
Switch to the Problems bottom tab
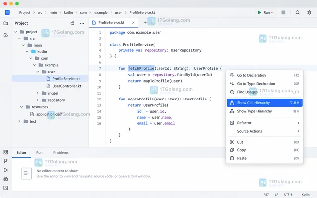(x=61, y=153)
